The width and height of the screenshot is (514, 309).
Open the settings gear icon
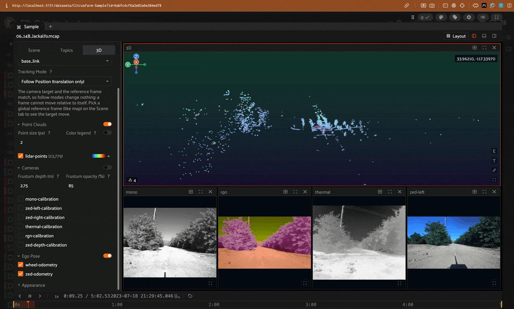pyautogui.click(x=469, y=17)
